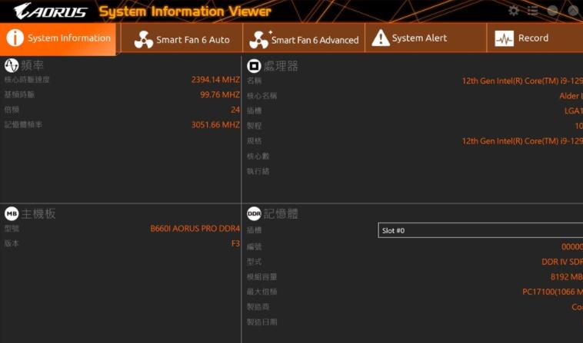Click the DDR memory section icon
The width and height of the screenshot is (583, 343).
[x=254, y=214]
